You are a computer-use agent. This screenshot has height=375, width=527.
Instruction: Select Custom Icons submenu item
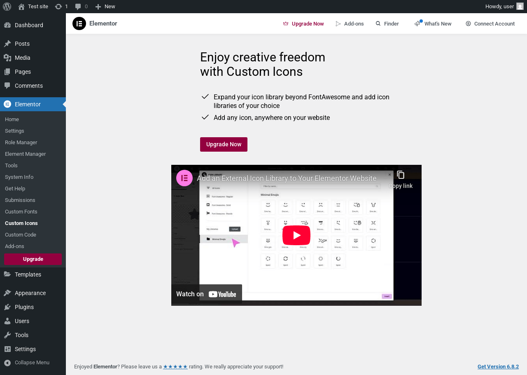point(21,223)
